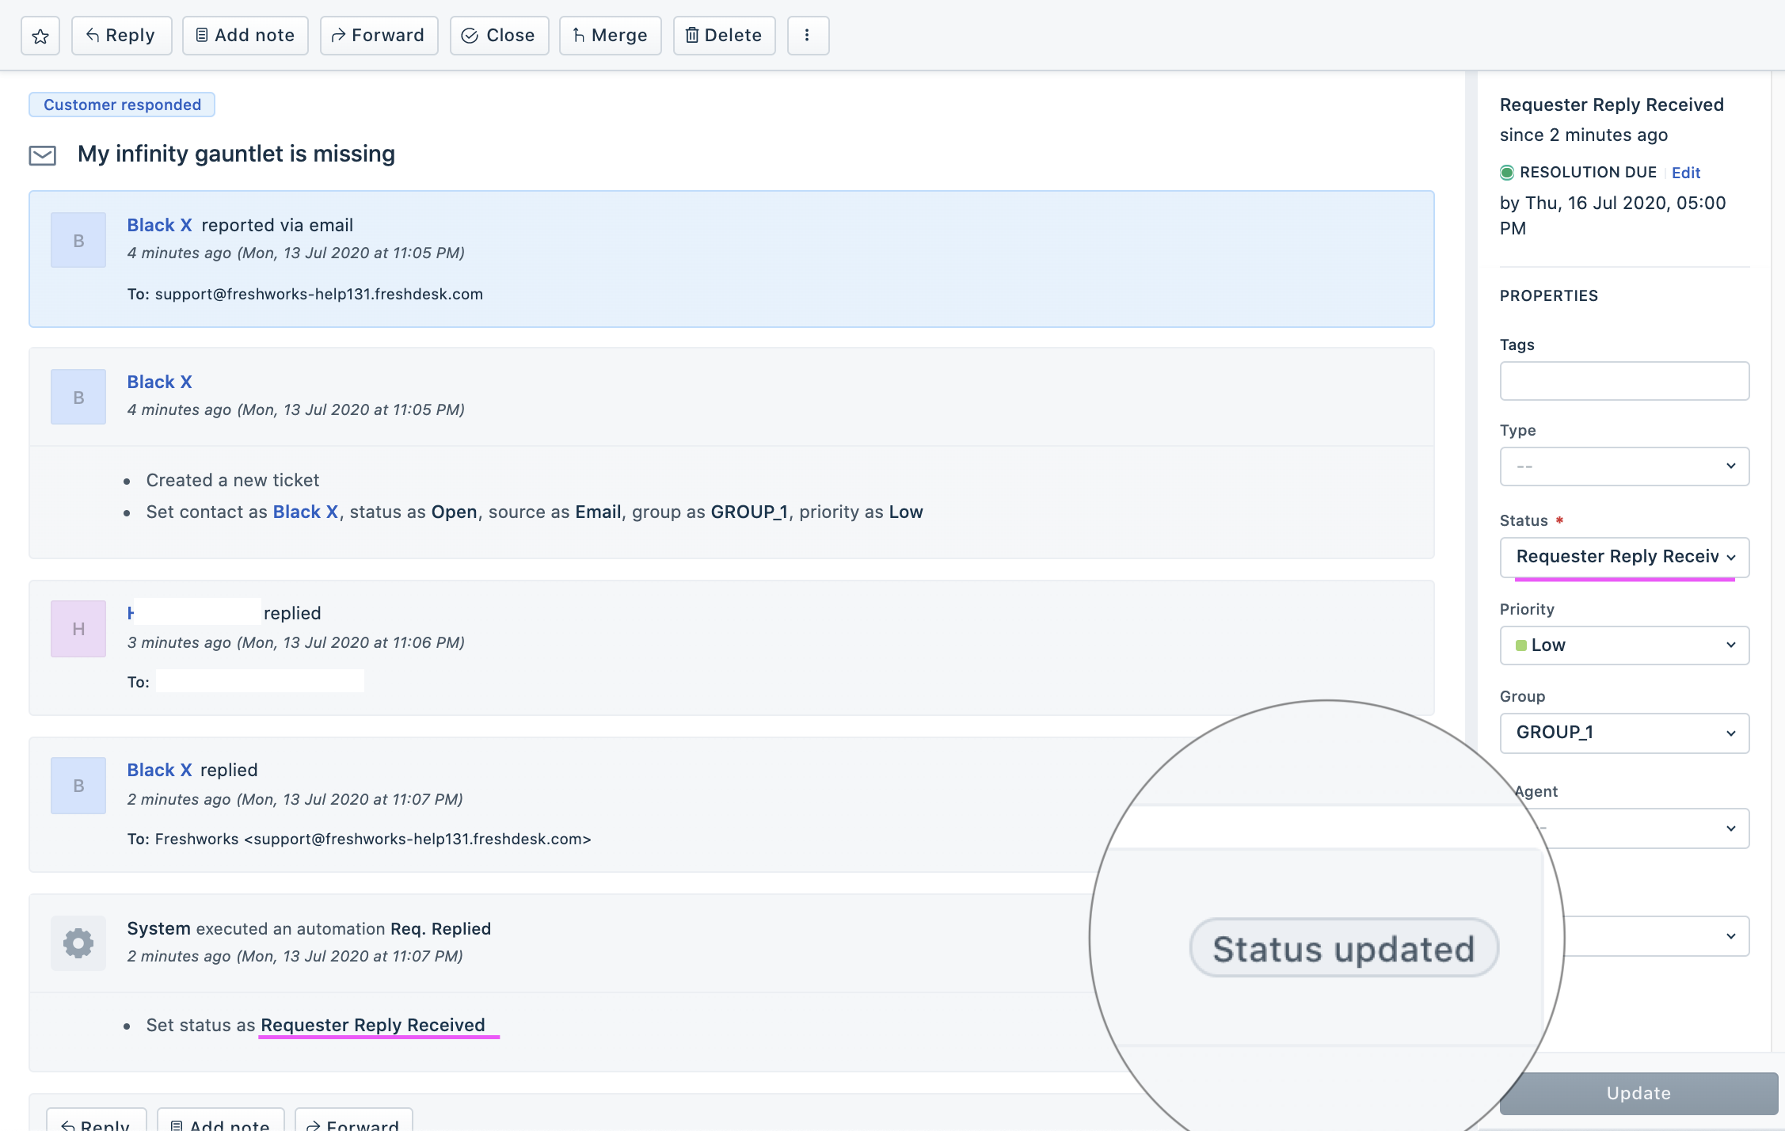
Task: Expand the Type dropdown
Action: coord(1623,466)
